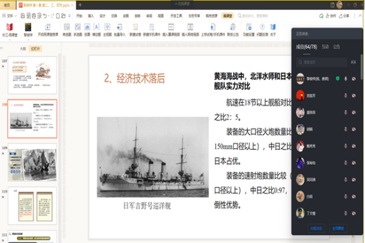Click the member search input field

322,62
